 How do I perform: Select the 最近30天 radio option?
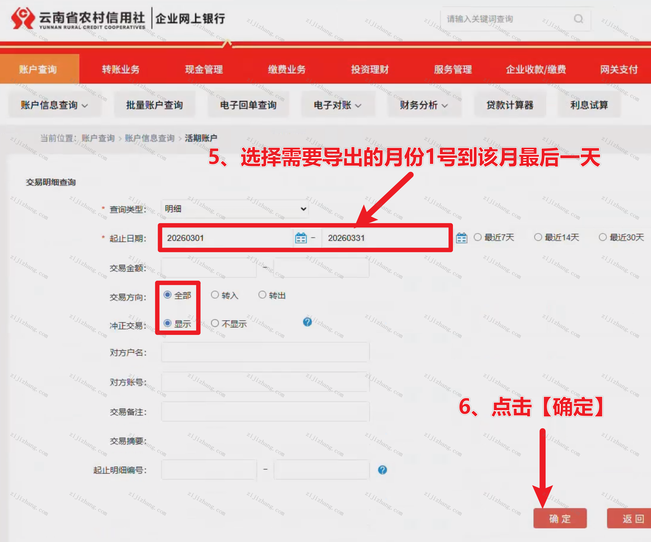pos(602,237)
